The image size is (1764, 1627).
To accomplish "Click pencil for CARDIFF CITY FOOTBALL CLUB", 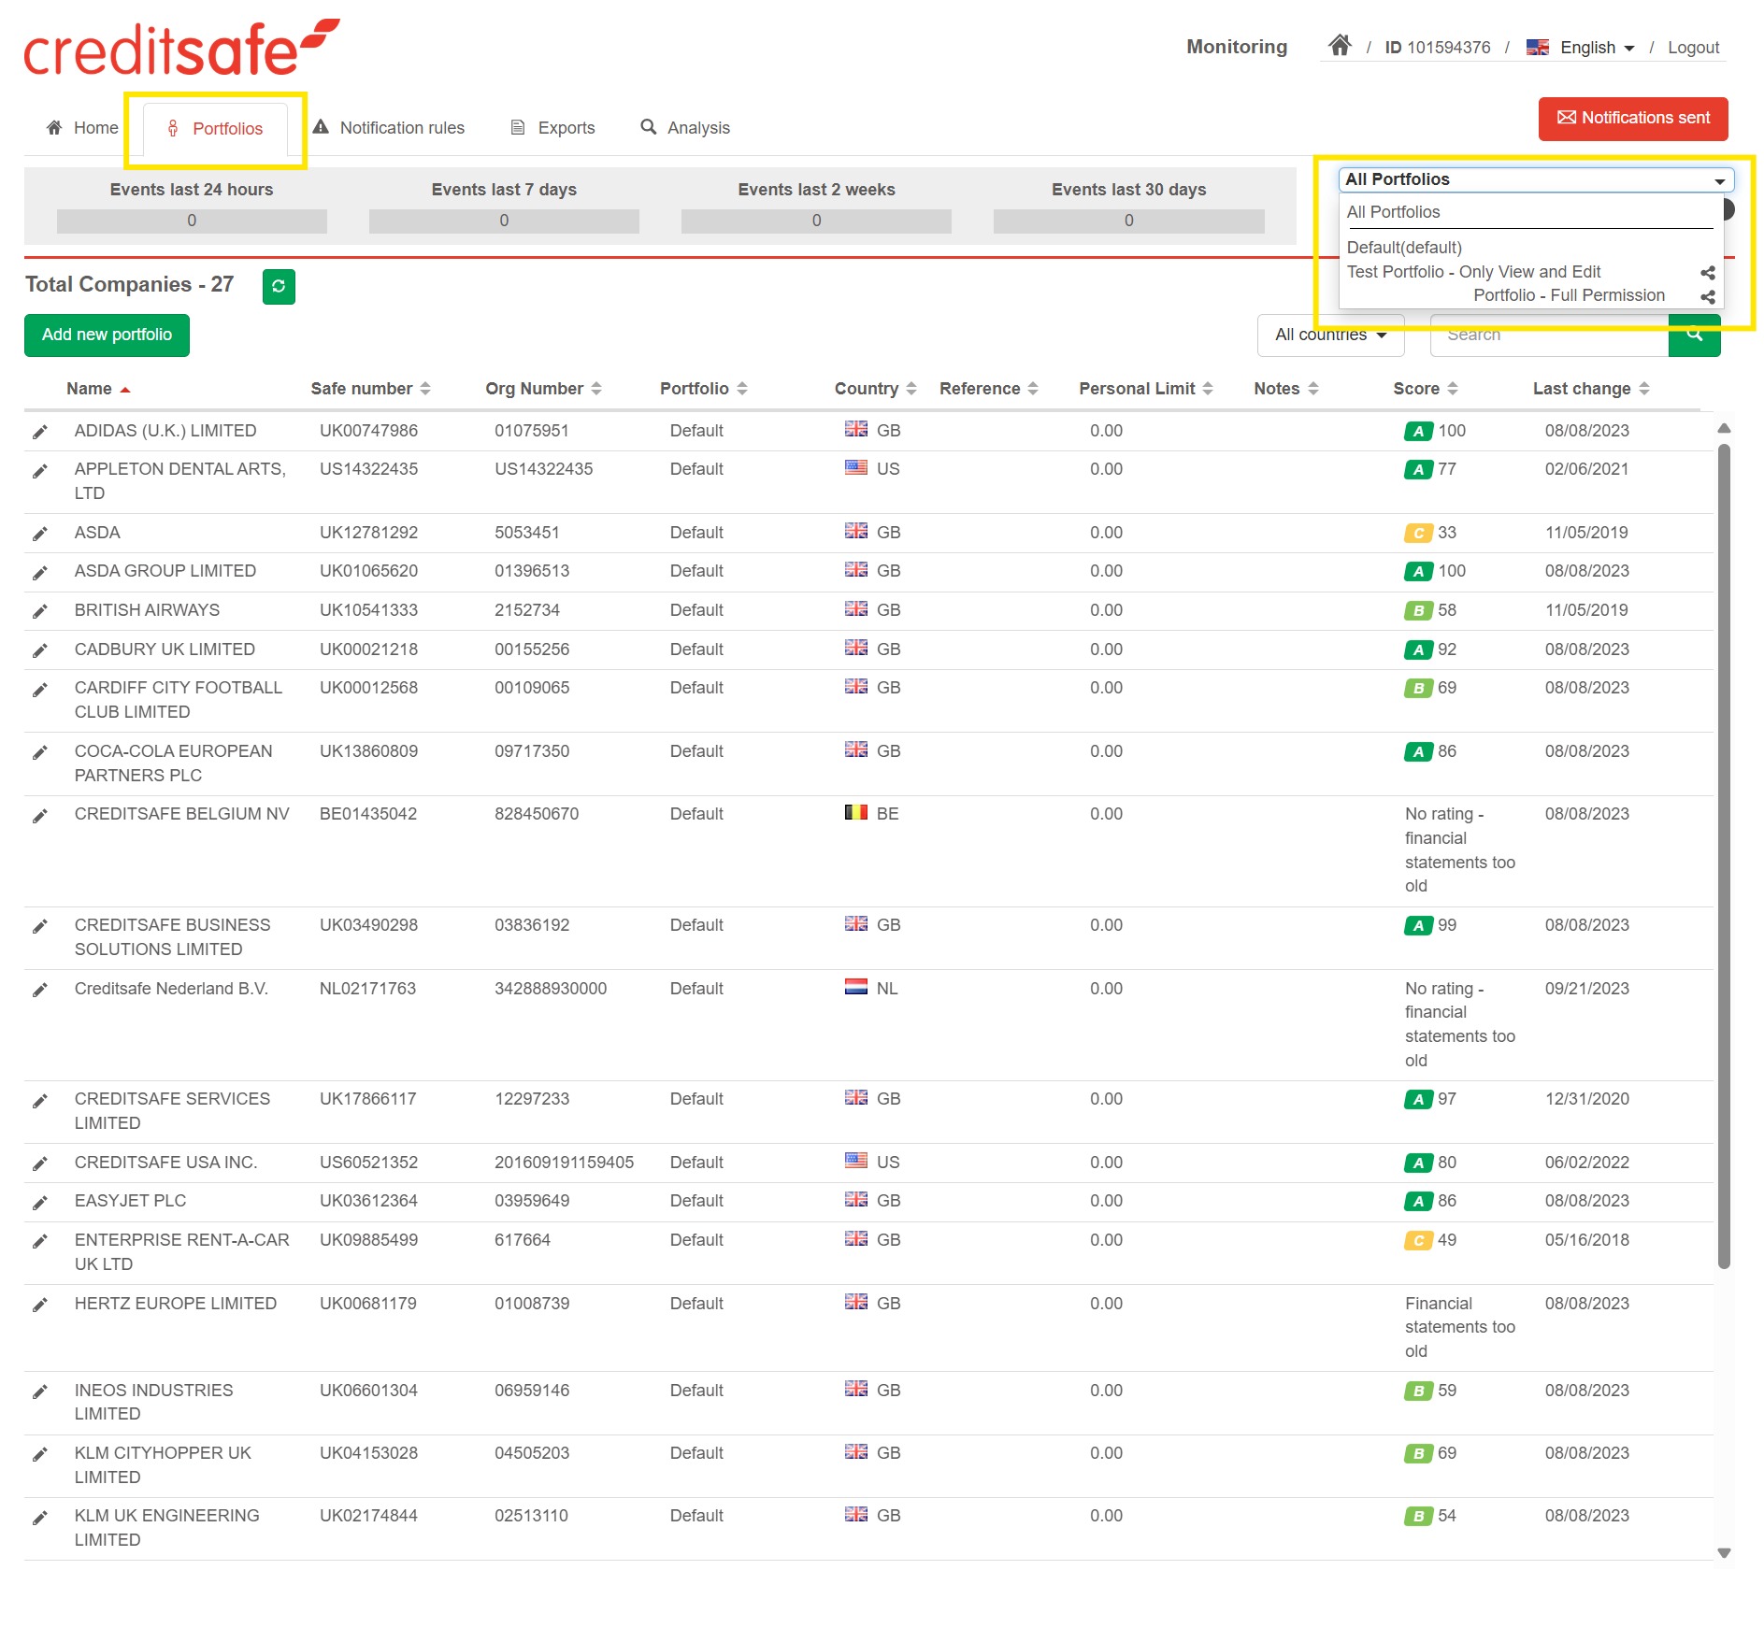I will (x=40, y=690).
